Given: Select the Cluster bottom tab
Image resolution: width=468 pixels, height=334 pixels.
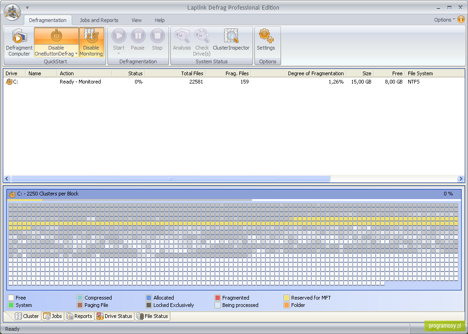Looking at the screenshot, I should [27, 316].
